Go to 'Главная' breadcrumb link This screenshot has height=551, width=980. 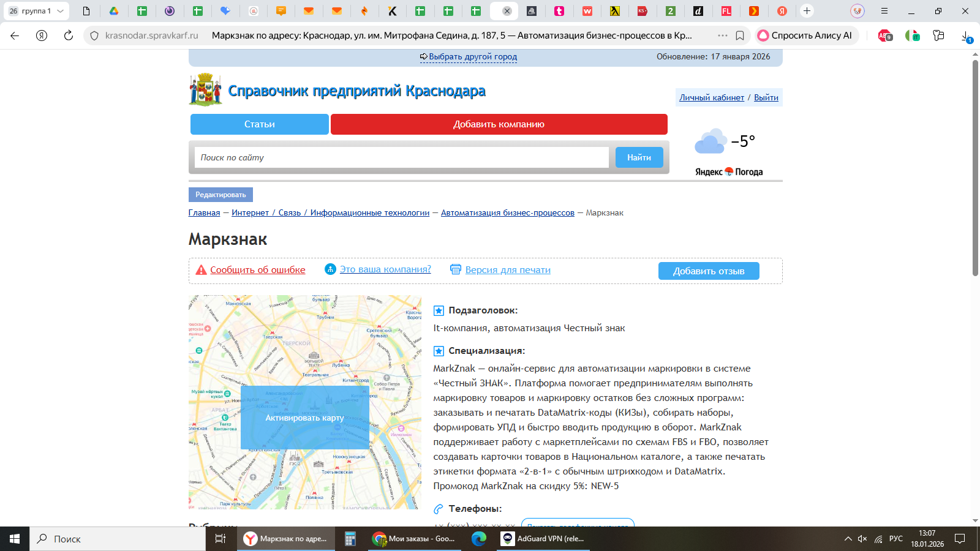[x=204, y=213]
